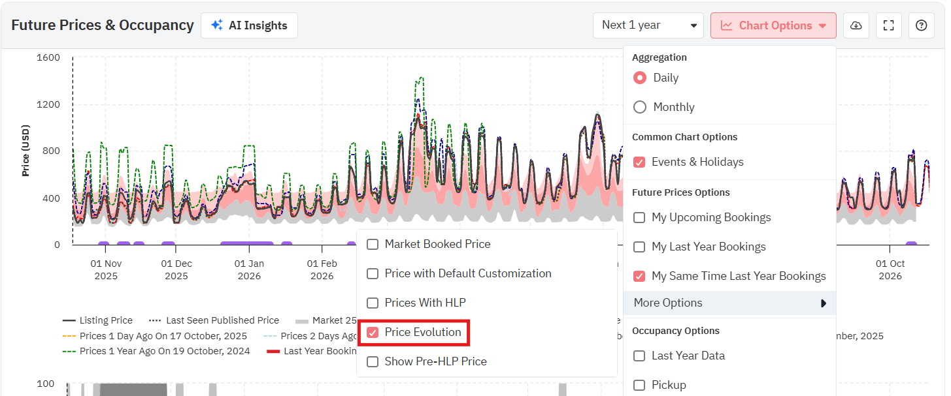951x396 pixels.
Task: Click the help question mark icon
Action: 921,25
